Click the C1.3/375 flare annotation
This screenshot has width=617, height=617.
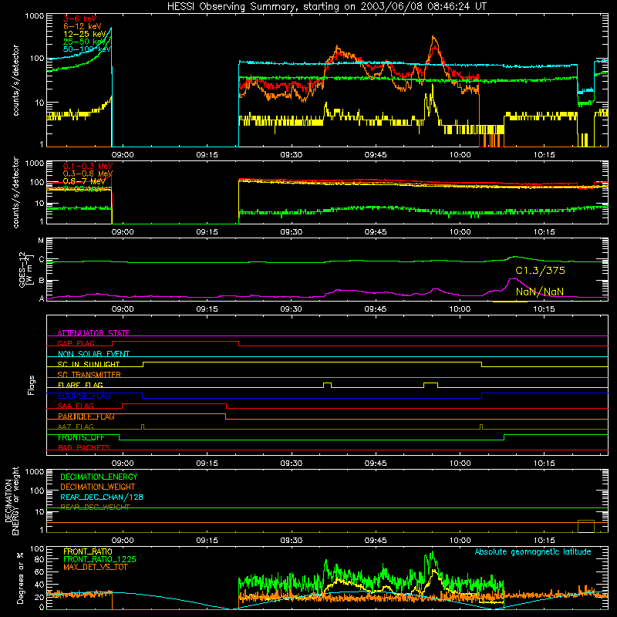540,271
